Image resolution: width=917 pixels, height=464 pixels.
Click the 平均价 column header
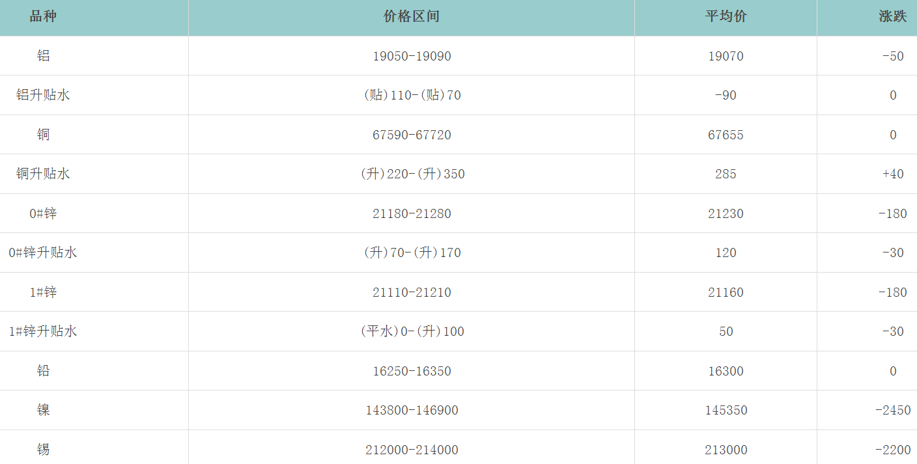point(726,17)
